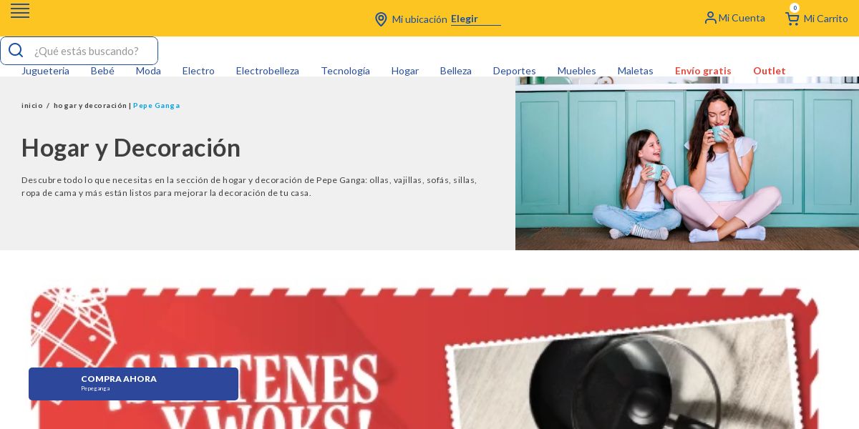Image resolution: width=859 pixels, height=429 pixels.
Task: Click the 'Pepe Ganga' breadcrumb text
Action: pos(157,106)
